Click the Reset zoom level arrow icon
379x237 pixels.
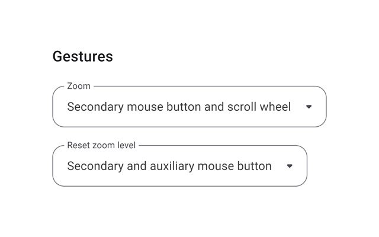pyautogui.click(x=290, y=166)
